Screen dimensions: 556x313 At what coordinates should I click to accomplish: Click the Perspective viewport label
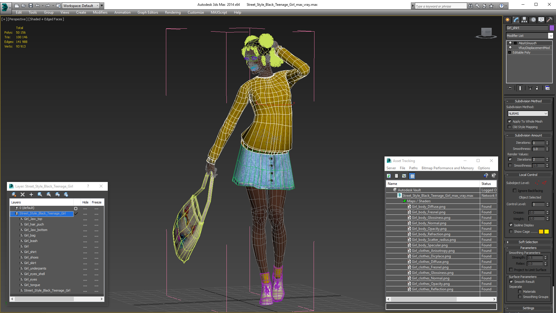pos(18,19)
